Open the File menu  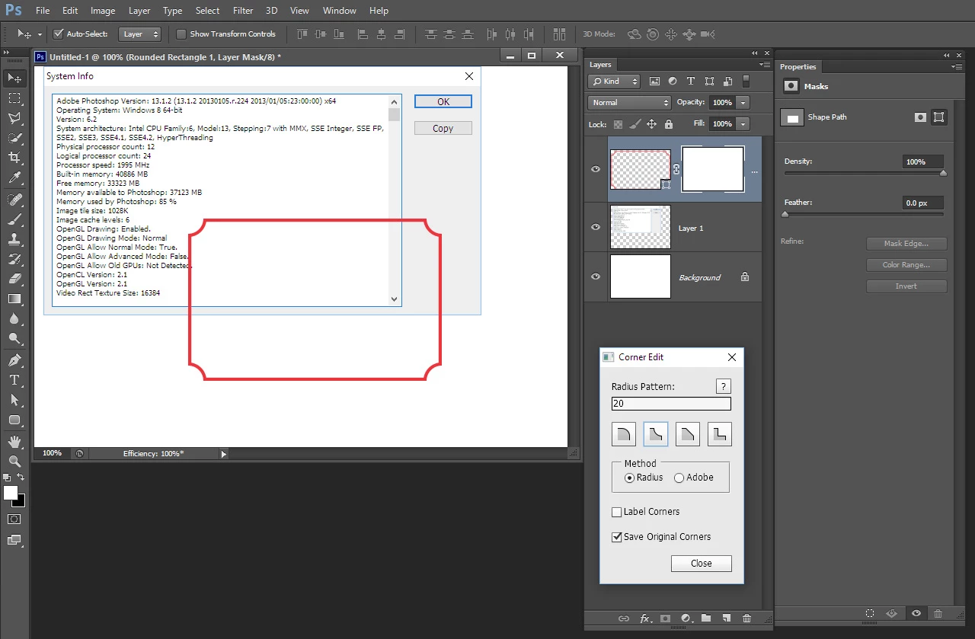click(43, 11)
